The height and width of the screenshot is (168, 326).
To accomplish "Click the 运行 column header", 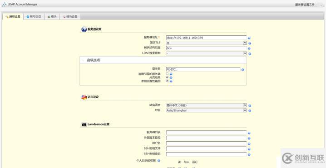I will 195,162.
